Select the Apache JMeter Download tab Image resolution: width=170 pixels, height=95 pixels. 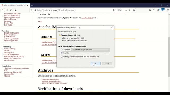15,5
